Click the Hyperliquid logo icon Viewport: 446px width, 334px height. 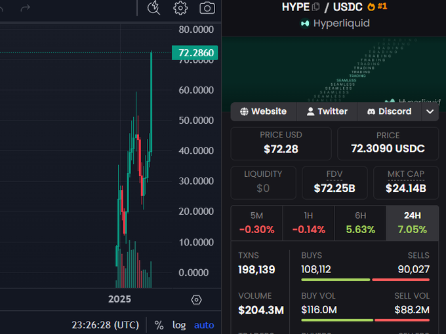tap(305, 24)
